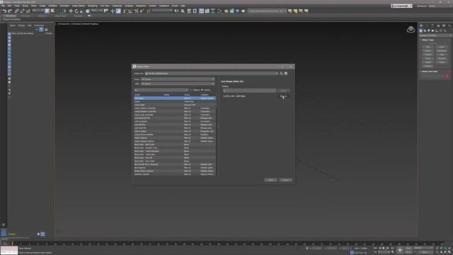Toggle Angle Snap in the toolbar

tap(130, 11)
